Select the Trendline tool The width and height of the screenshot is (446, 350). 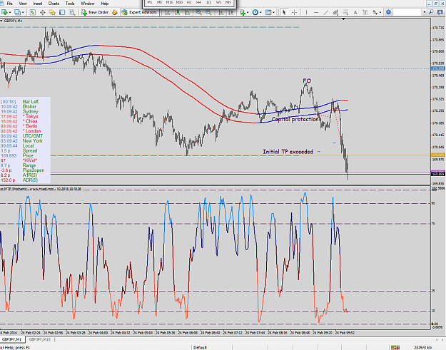(326, 12)
